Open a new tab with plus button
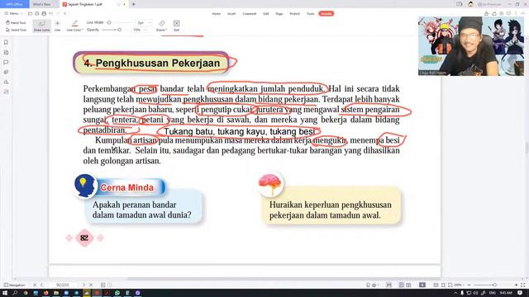The image size is (529, 297). click(x=134, y=4)
